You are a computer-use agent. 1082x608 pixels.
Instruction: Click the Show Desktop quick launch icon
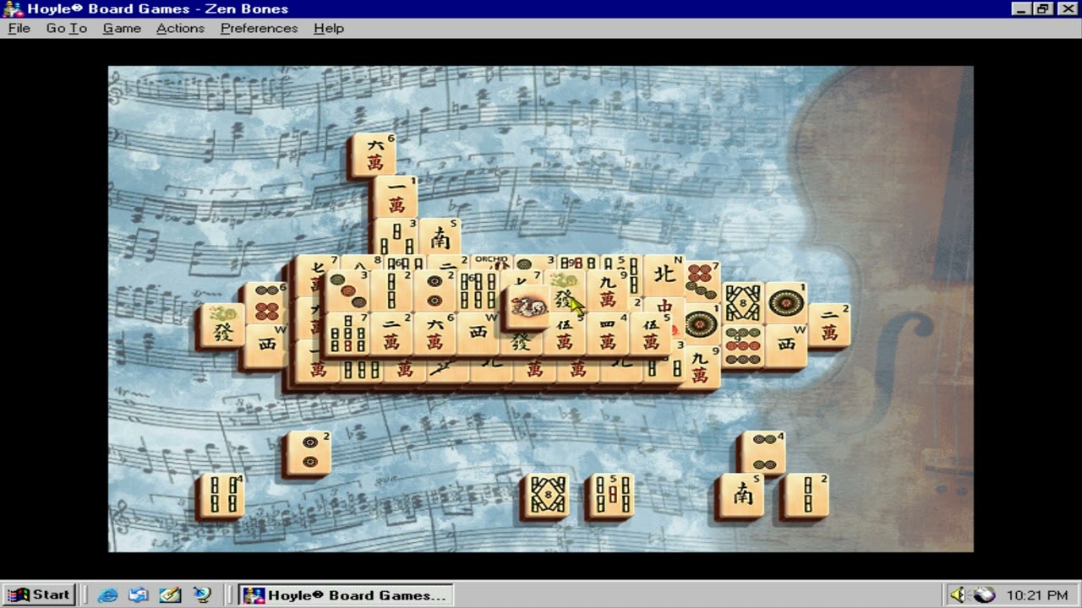[170, 594]
